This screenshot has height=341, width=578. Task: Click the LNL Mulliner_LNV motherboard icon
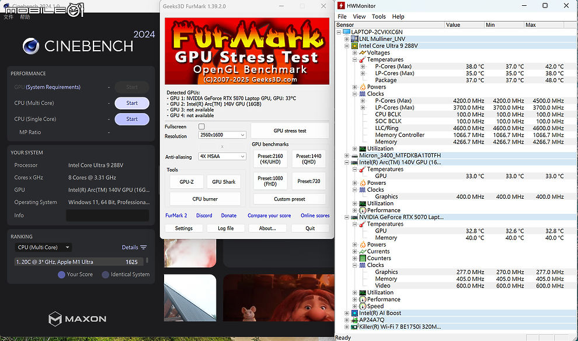(x=354, y=38)
